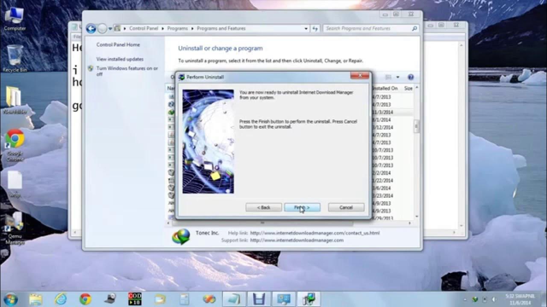The width and height of the screenshot is (547, 307).
Task: Launch Internet Explorer from the taskbar
Action: point(61,299)
